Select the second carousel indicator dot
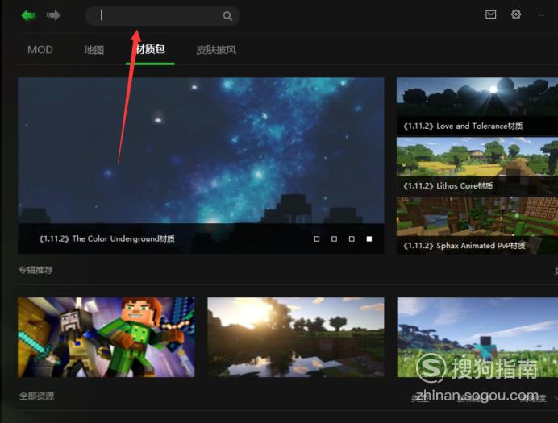The image size is (558, 423). point(334,238)
